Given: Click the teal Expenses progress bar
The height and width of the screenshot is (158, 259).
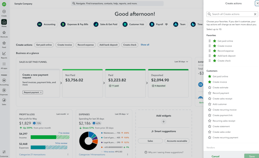Looking at the screenshot, I should (x=38, y=147).
